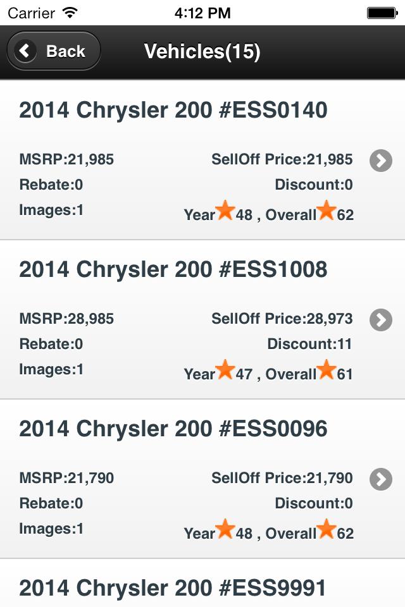This screenshot has height=607, width=405.
Task: Open details arrow for vehicle #ESS1008
Action: 380,321
